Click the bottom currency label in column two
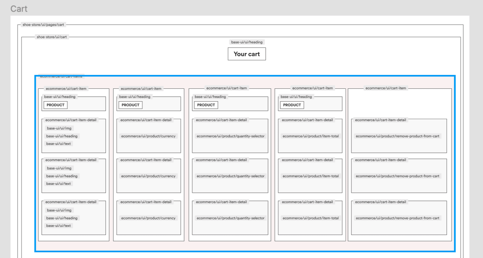483x258 pixels. [148, 218]
